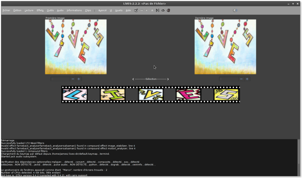Click the S filmstrip frame
The height and width of the screenshot is (178, 302).
click(x=226, y=94)
